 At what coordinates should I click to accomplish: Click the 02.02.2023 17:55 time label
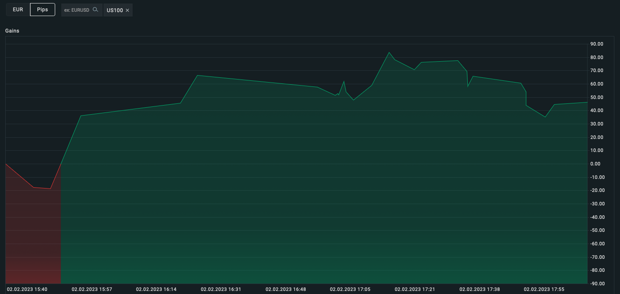(x=544, y=289)
